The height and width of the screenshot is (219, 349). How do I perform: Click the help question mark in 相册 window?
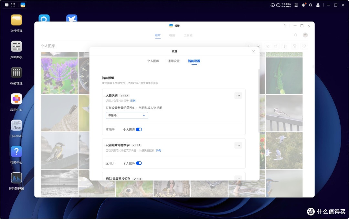pyautogui.click(x=284, y=26)
